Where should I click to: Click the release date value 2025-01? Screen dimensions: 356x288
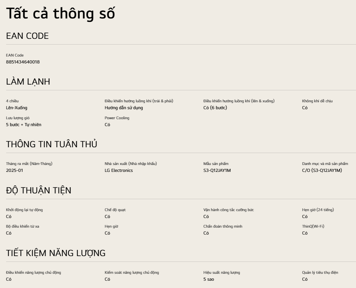click(x=15, y=170)
